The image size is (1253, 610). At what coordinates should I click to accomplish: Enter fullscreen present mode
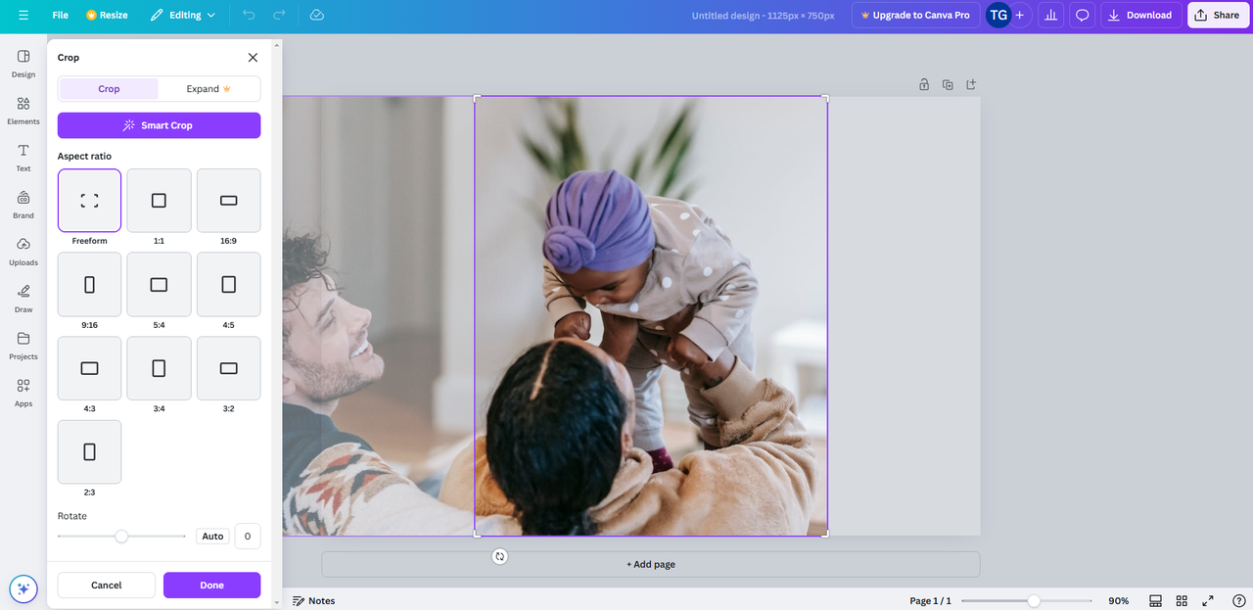[1208, 600]
